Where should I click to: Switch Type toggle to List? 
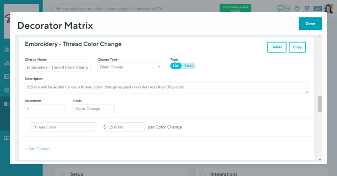(176, 66)
